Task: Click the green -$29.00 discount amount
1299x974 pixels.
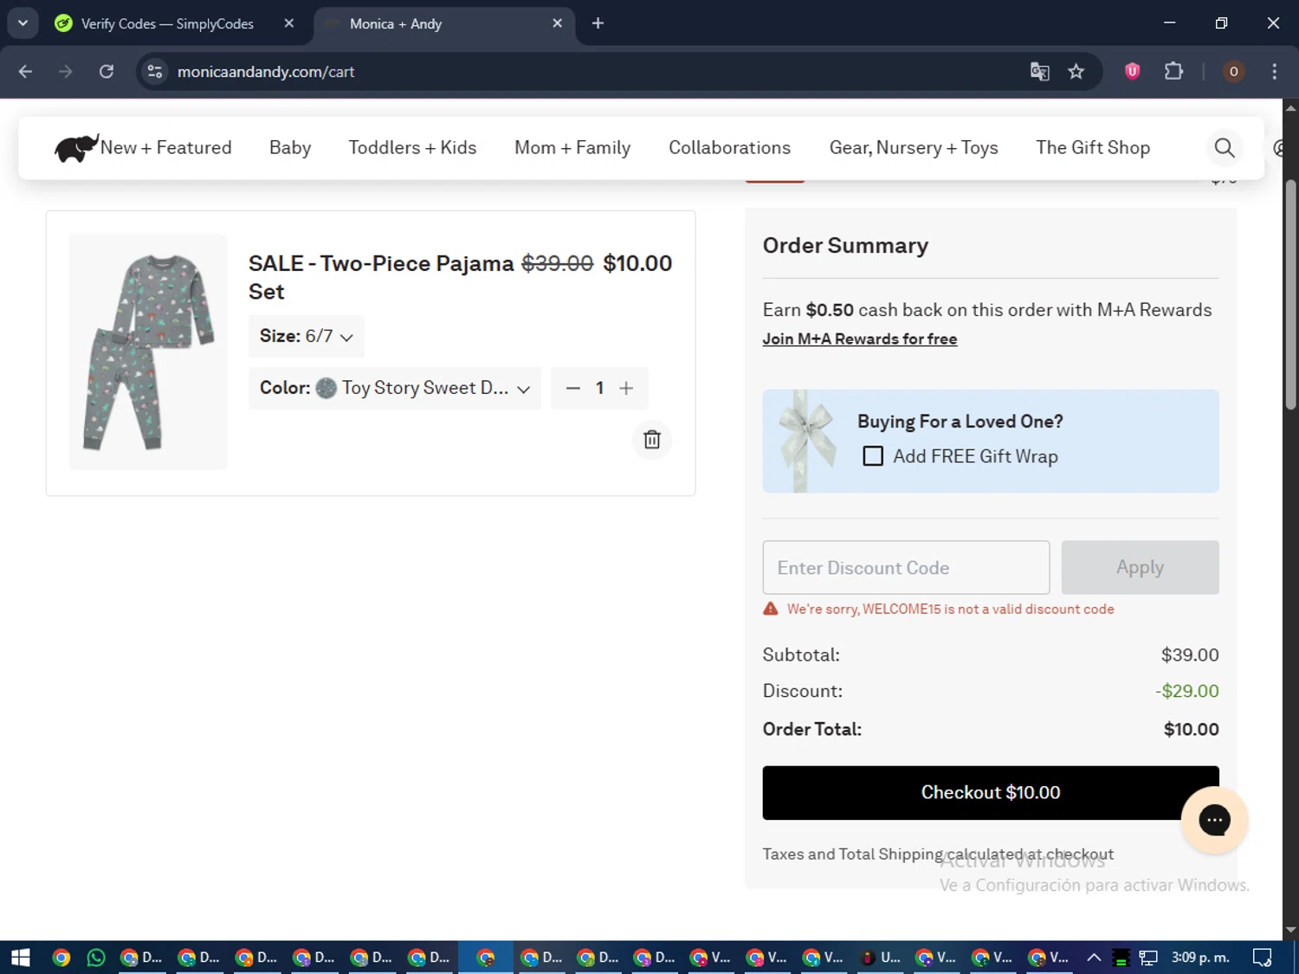Action: pos(1186,692)
